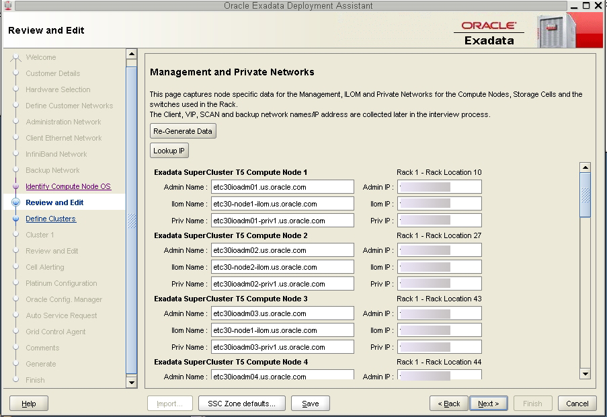The image size is (607, 417).
Task: Click Compute Node 2 Ilom IP field
Action: [440, 267]
